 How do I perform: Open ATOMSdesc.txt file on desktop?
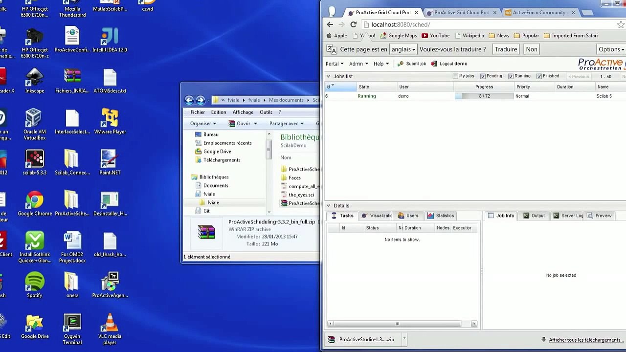point(110,81)
